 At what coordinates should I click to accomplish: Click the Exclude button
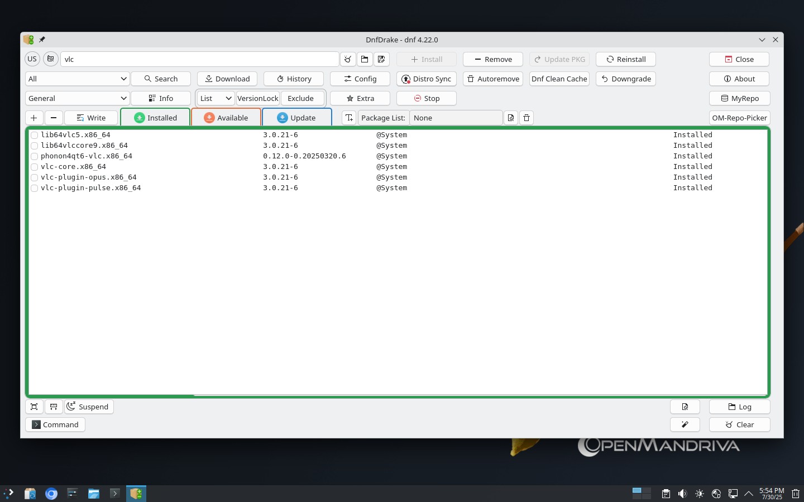[302, 98]
